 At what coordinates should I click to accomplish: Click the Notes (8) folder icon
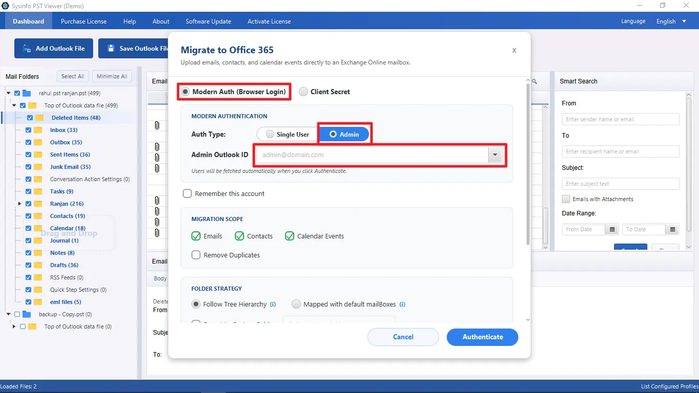[38, 253]
